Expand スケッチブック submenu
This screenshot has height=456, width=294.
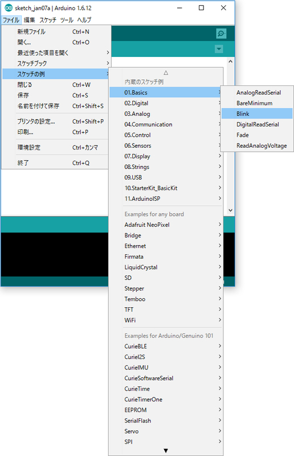coord(56,63)
